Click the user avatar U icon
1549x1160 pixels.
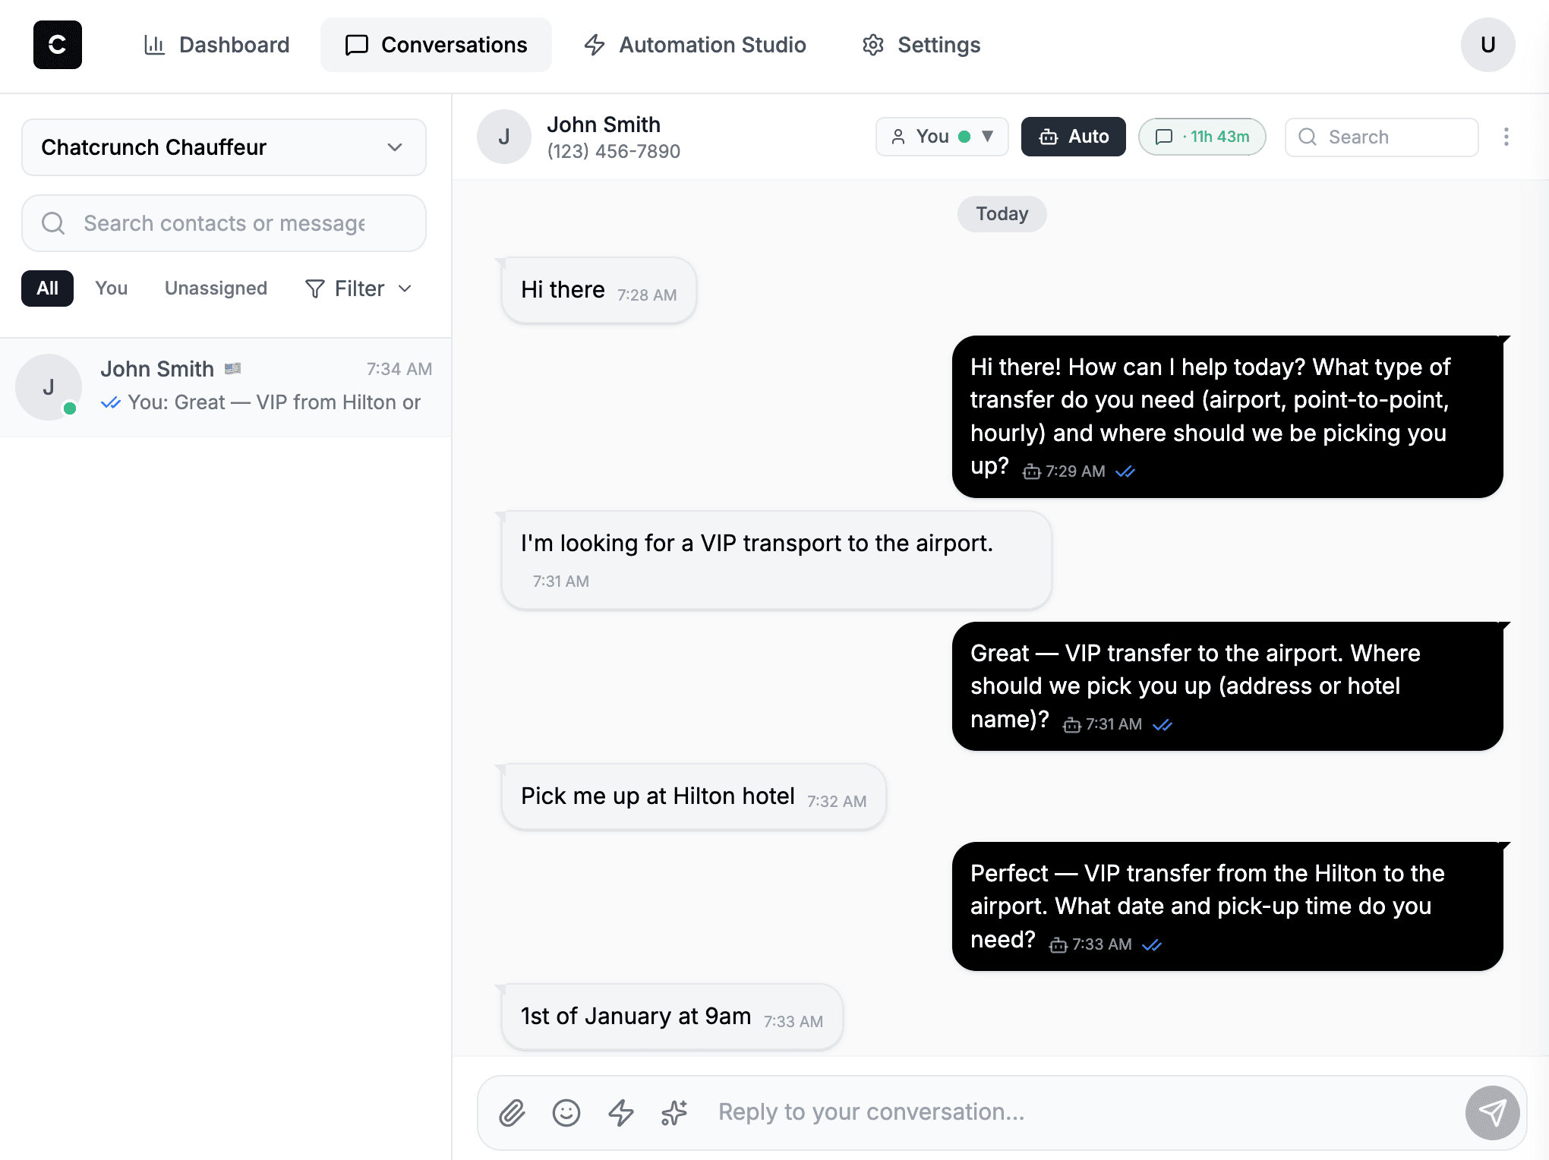[x=1487, y=45]
